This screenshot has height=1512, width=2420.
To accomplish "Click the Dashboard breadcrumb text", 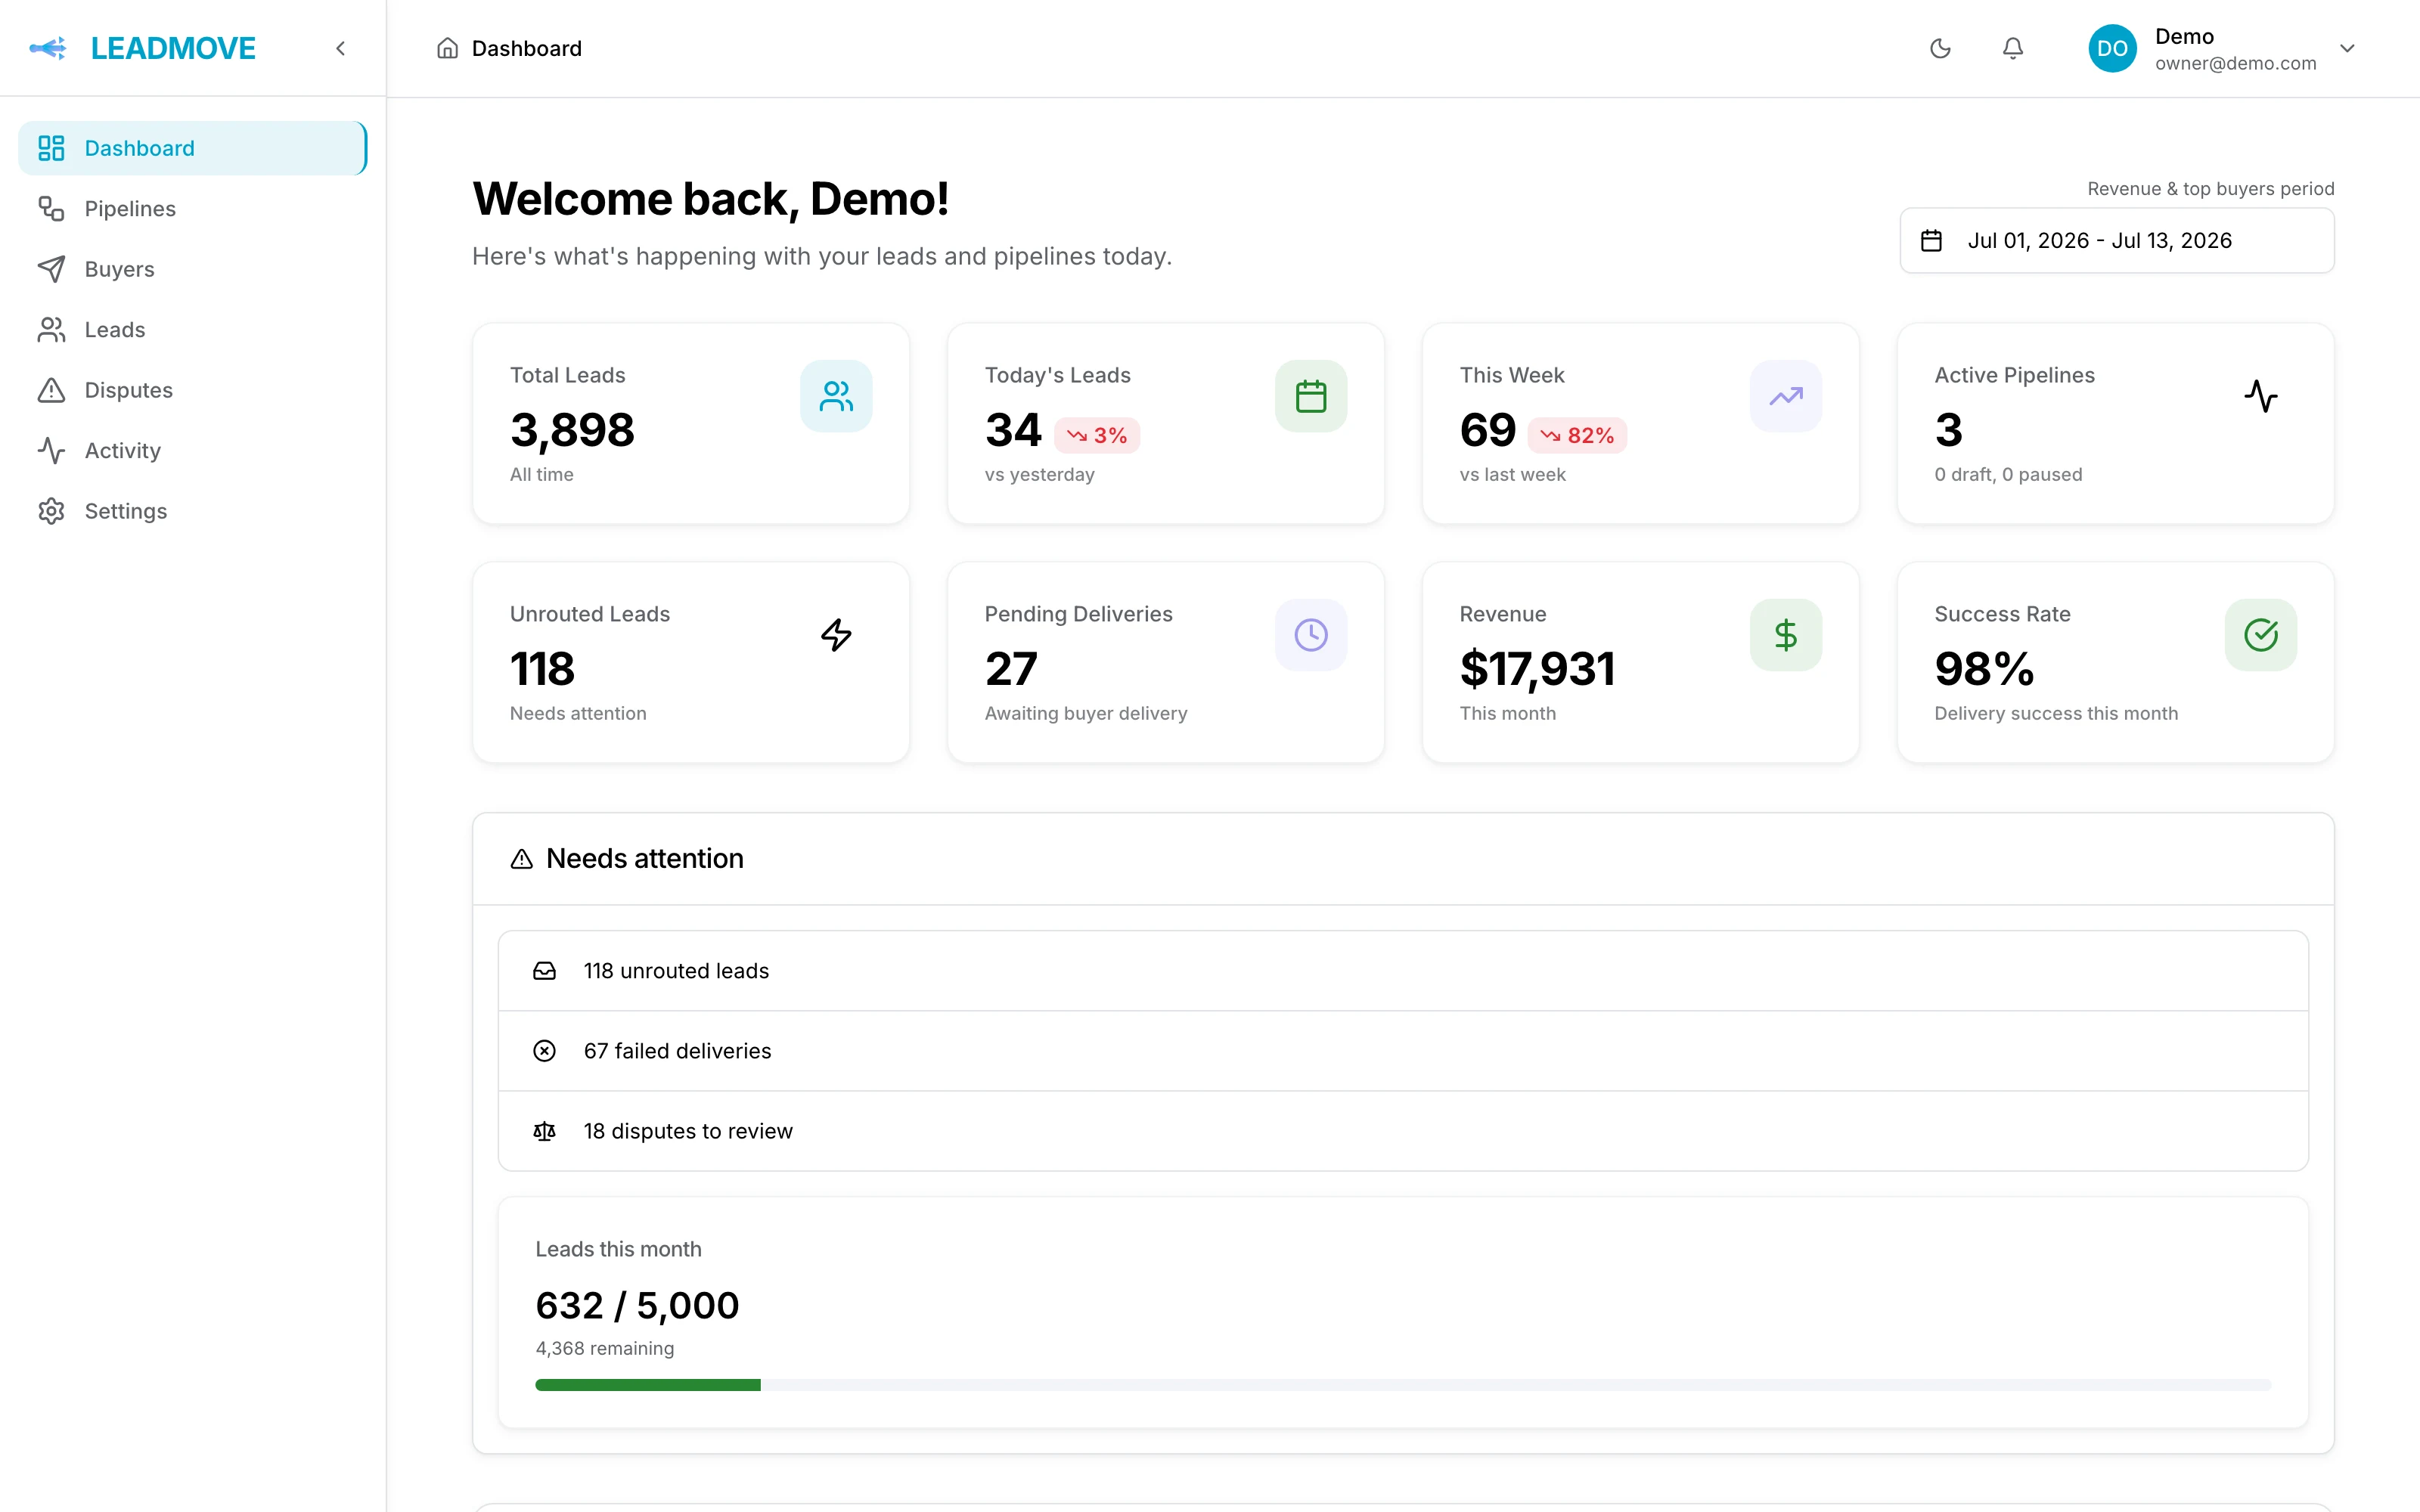I will 526,48.
